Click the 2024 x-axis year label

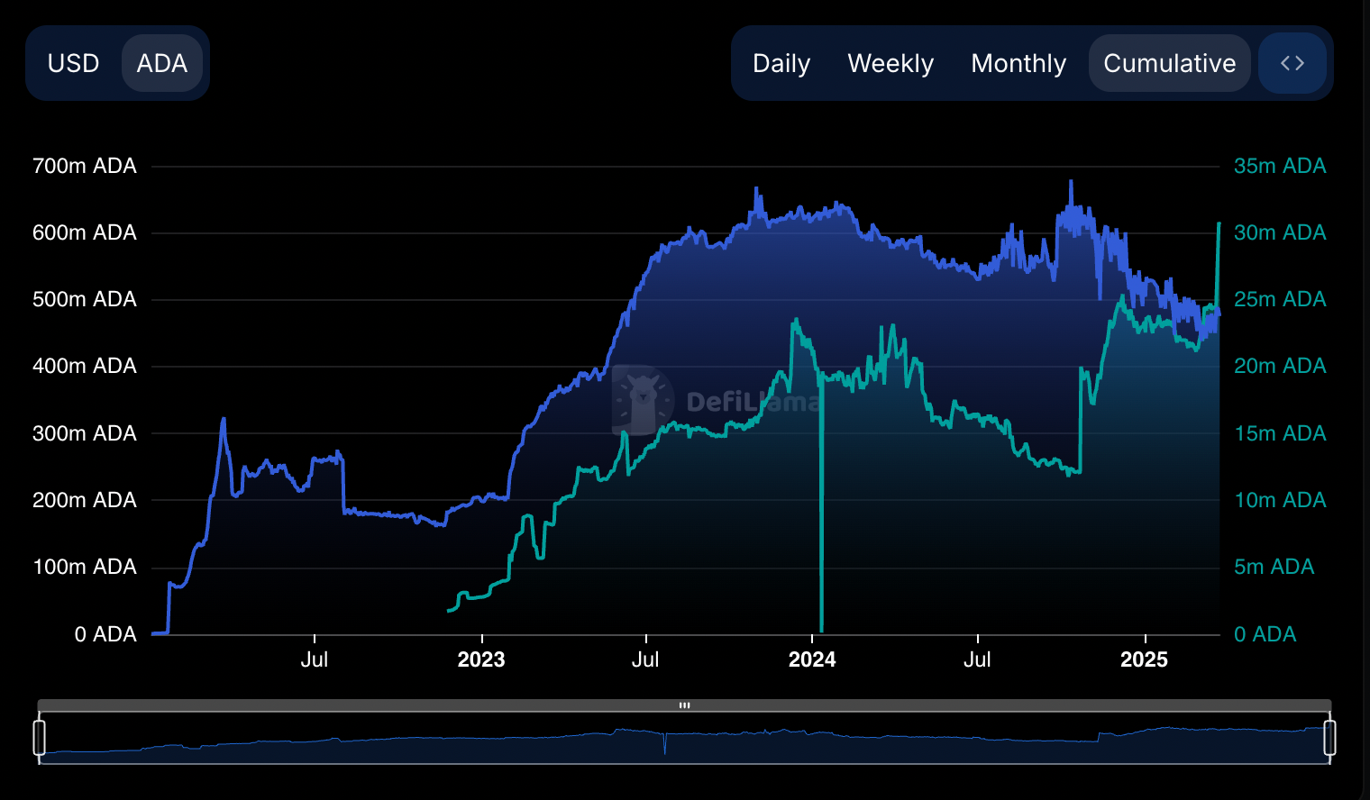click(812, 659)
